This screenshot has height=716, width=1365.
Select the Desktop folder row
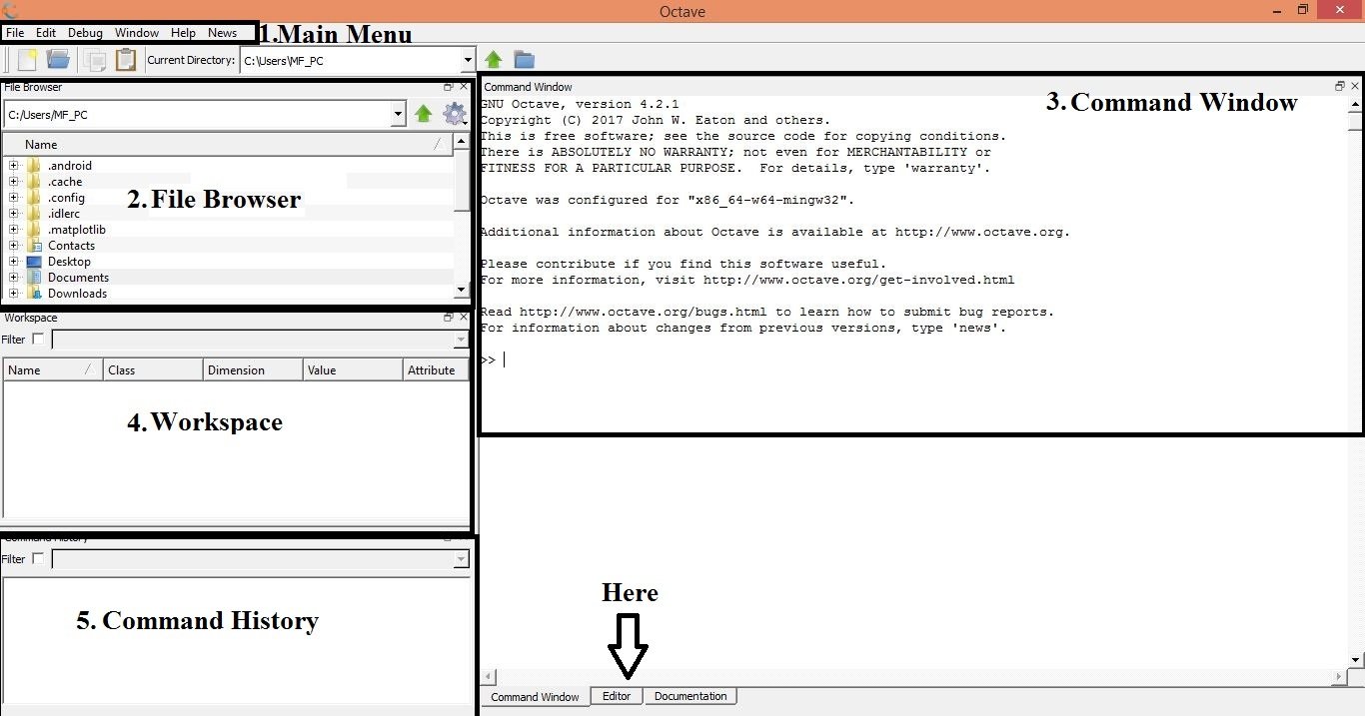(228, 262)
